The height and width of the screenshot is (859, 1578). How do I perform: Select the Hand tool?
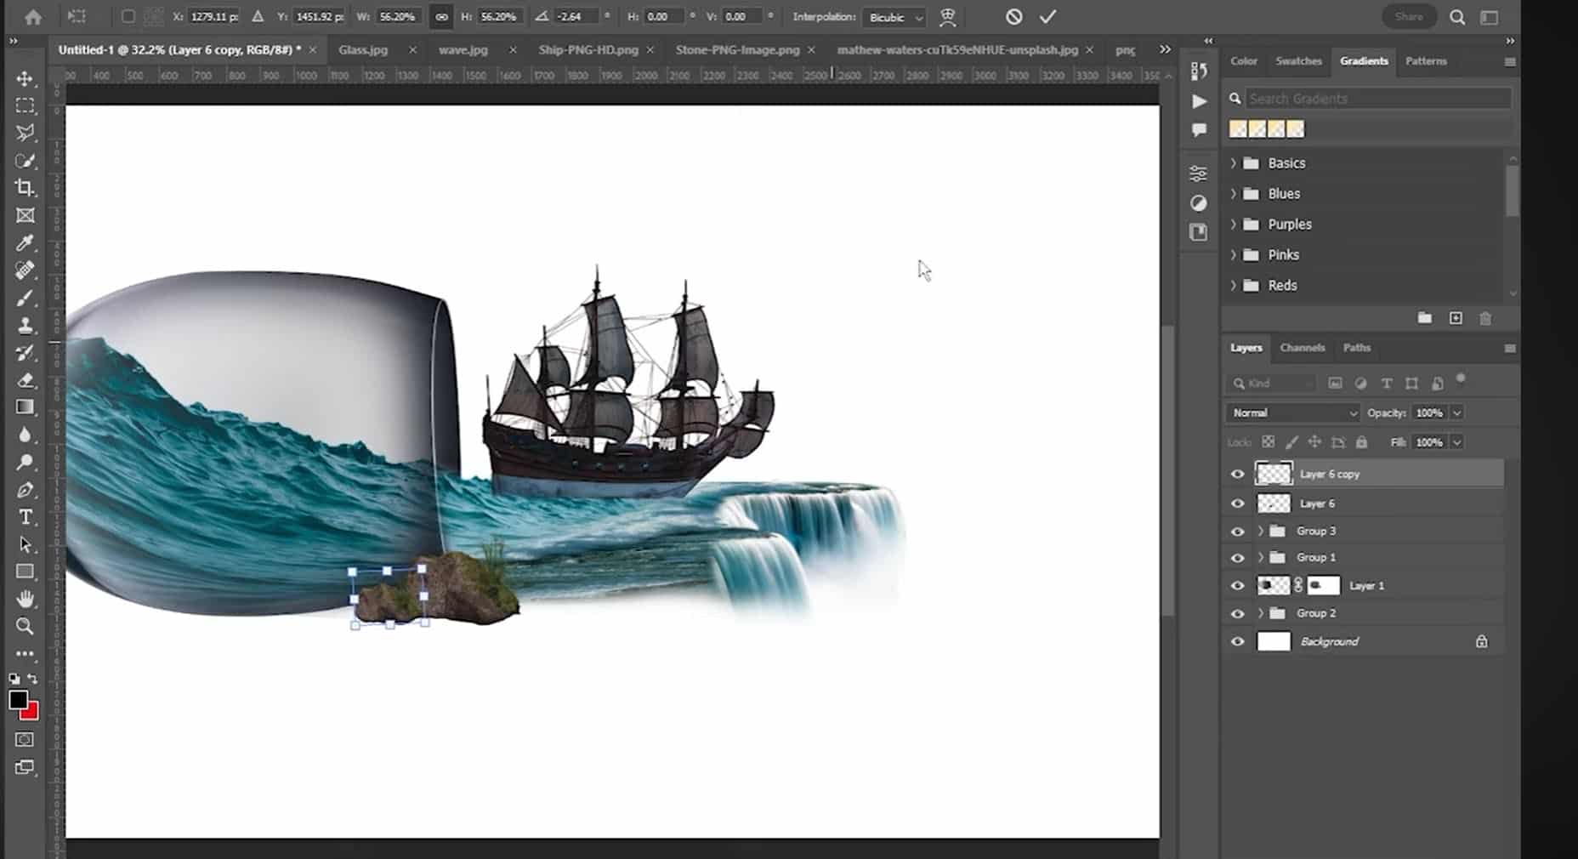coord(25,599)
